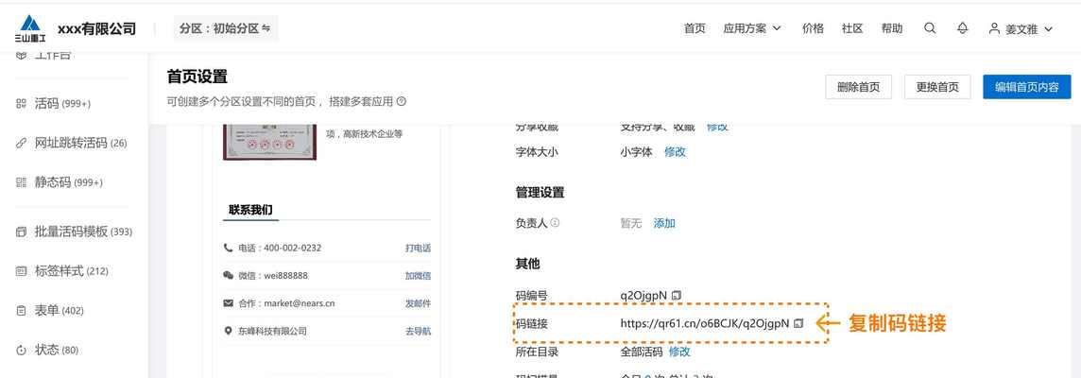Click info icon next to 负责人

pos(555,223)
